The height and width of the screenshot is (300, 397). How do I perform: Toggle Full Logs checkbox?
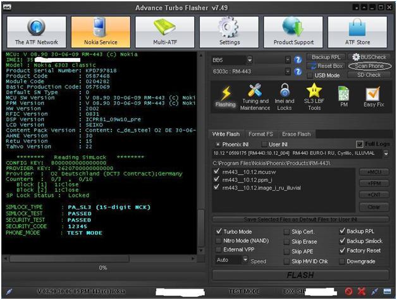click(x=360, y=144)
